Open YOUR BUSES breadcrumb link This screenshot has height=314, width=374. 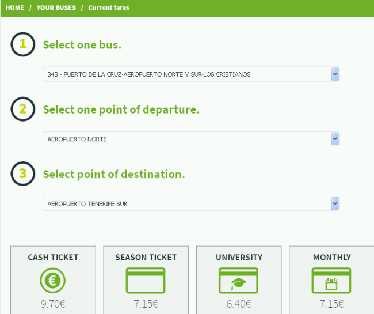point(56,7)
